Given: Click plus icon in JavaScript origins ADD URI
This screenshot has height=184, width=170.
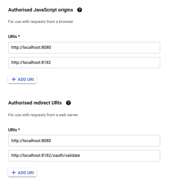Looking at the screenshot, I should coord(14,79).
